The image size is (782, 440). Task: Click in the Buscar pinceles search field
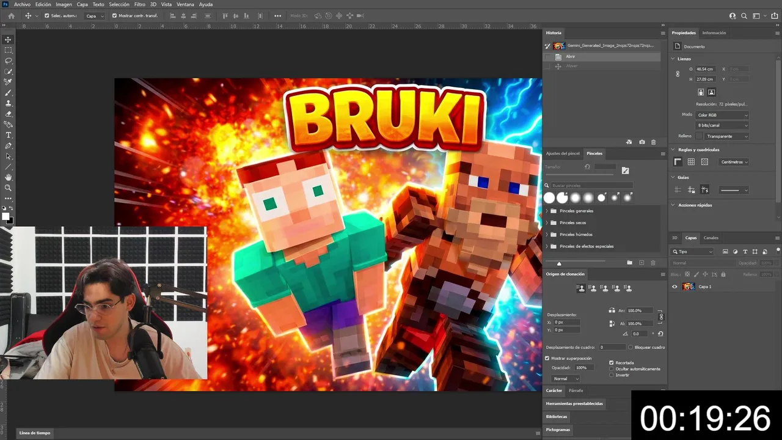tap(591, 185)
